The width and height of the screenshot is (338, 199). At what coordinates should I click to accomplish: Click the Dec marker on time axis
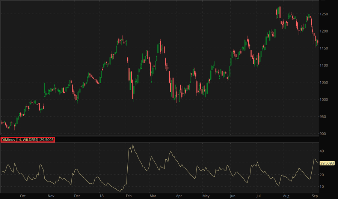coord(77,196)
